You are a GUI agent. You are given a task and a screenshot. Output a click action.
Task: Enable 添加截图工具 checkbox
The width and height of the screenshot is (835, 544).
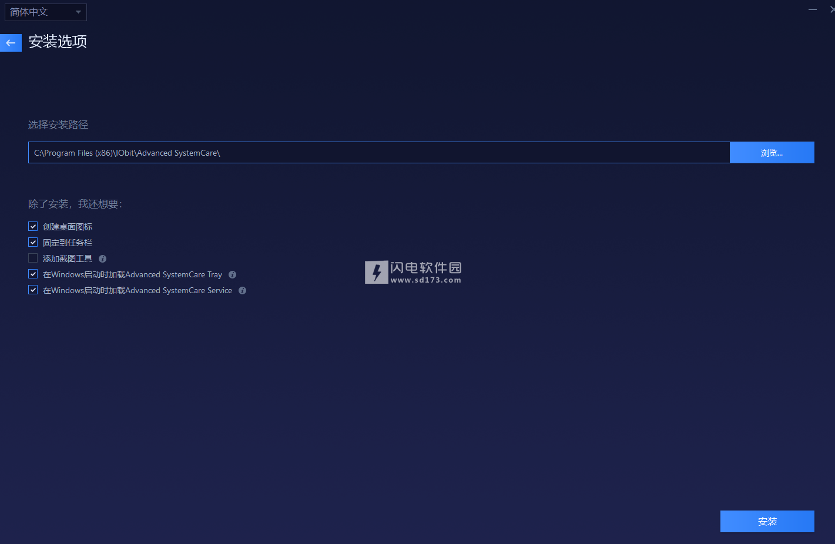33,258
